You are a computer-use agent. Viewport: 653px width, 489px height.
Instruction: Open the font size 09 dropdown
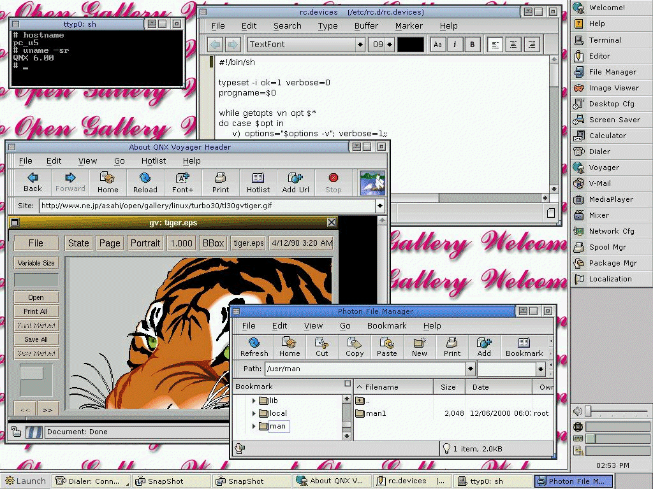tap(390, 45)
